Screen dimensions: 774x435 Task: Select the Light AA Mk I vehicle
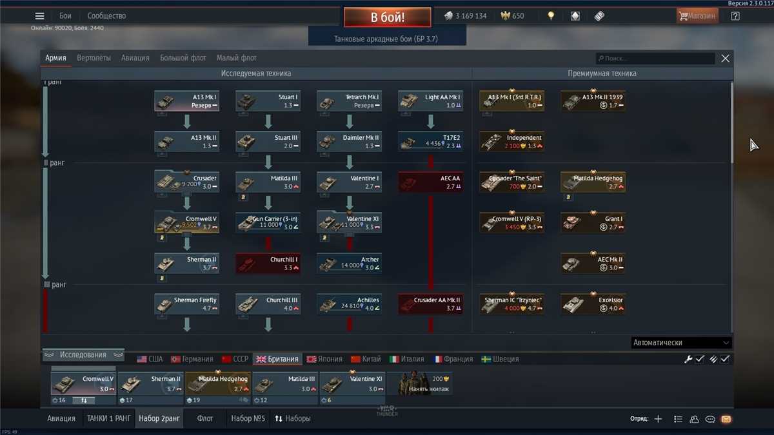tap(431, 101)
